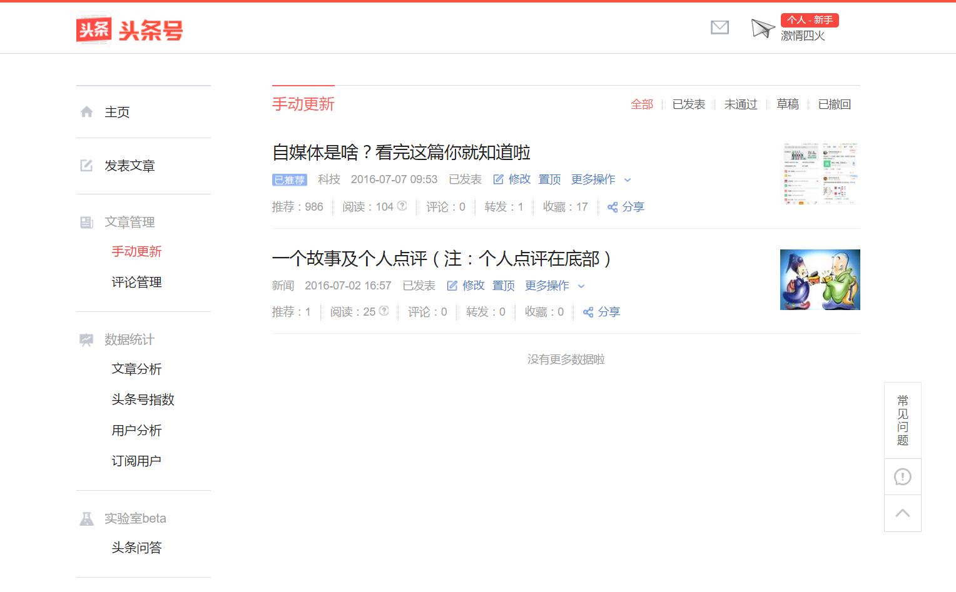Open the message envelope icon in header
The height and width of the screenshot is (592, 956).
click(x=720, y=28)
